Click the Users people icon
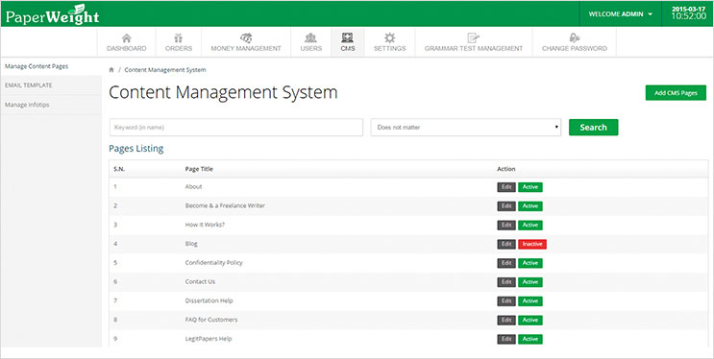 (311, 37)
